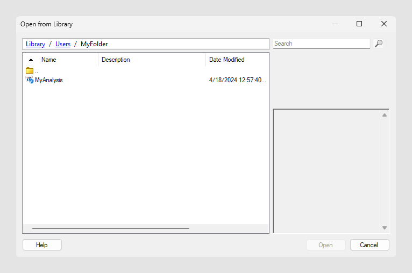The height and width of the screenshot is (273, 412).
Task: Sort by Description column header
Action: [116, 60]
